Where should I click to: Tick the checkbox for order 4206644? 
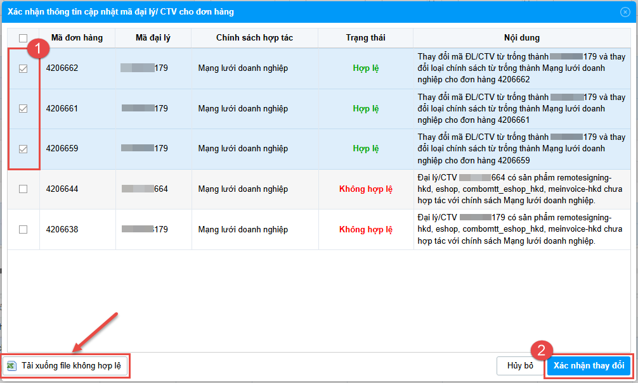point(23,189)
